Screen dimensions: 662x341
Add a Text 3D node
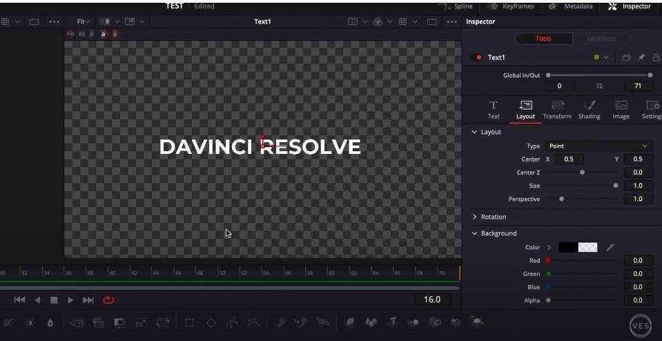[393, 322]
